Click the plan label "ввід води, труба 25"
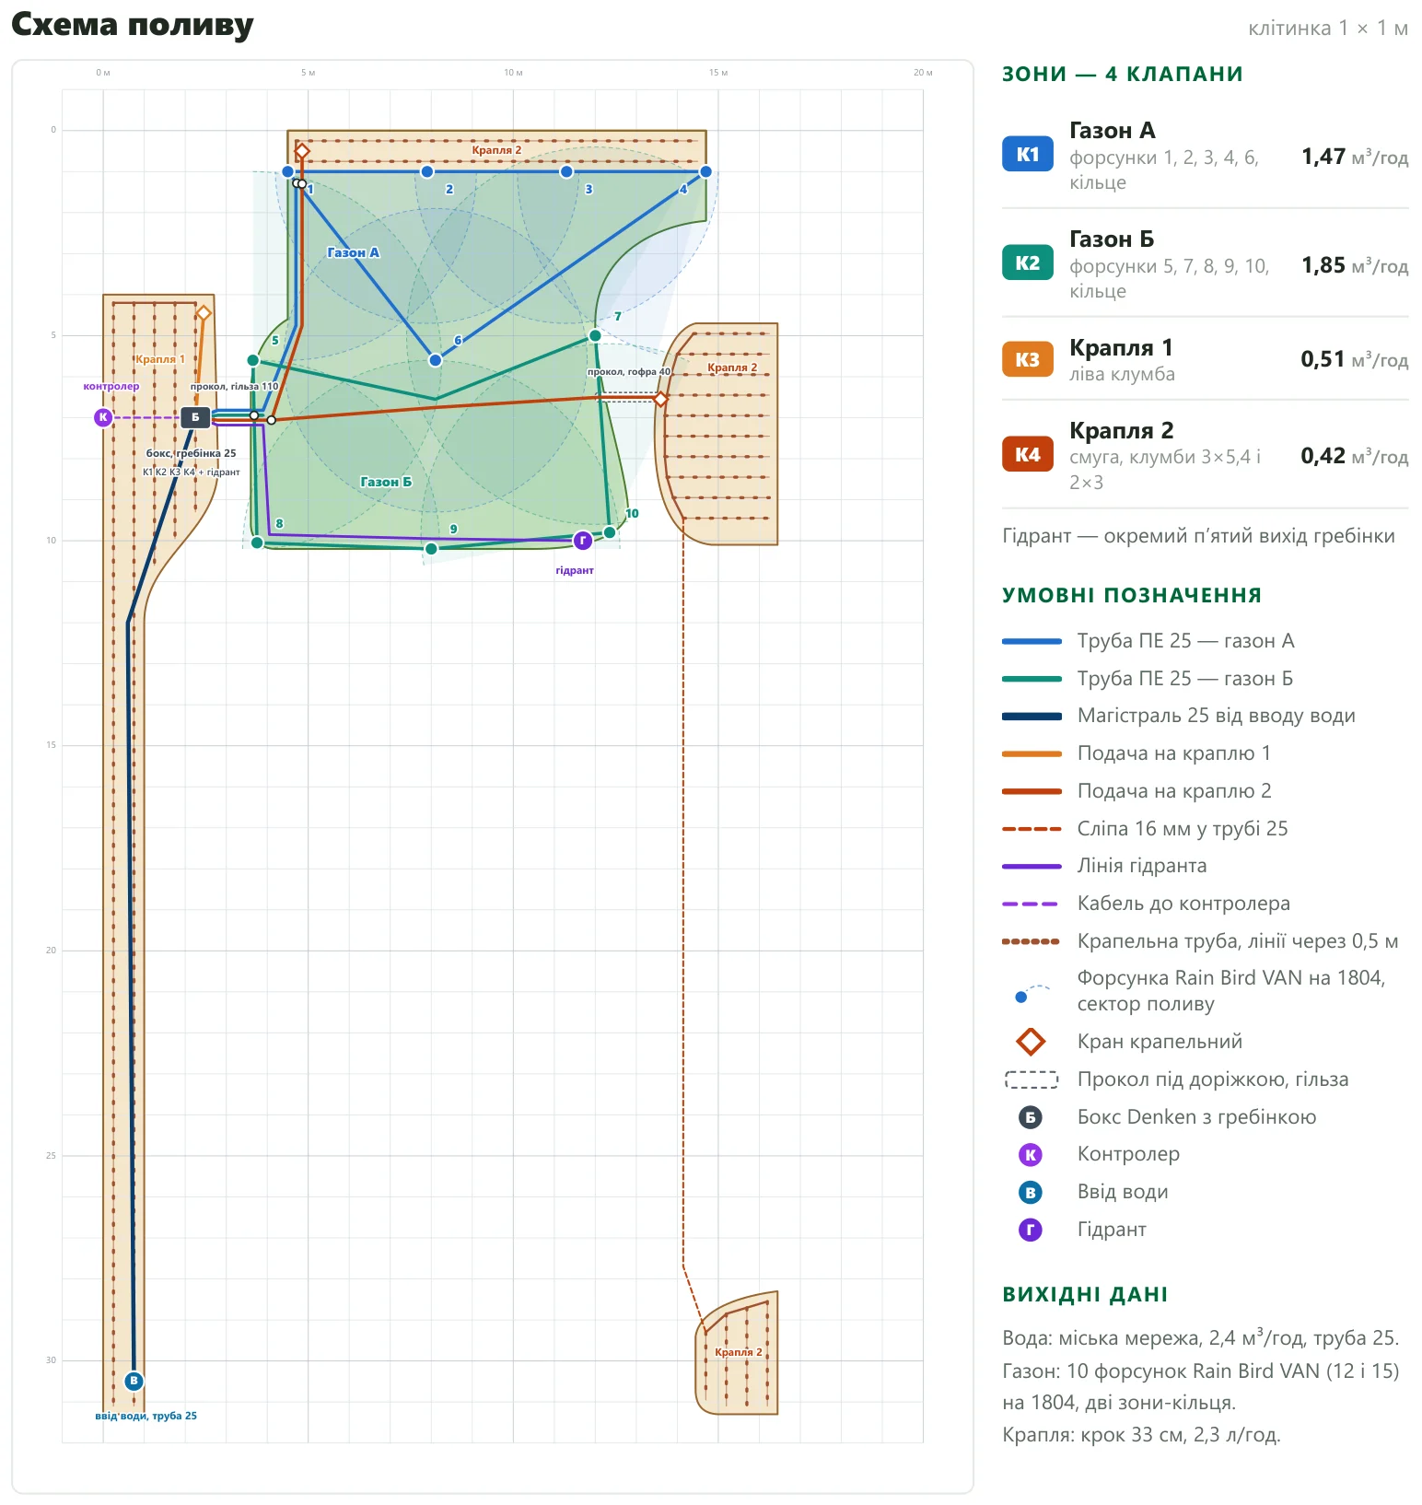 146,1416
